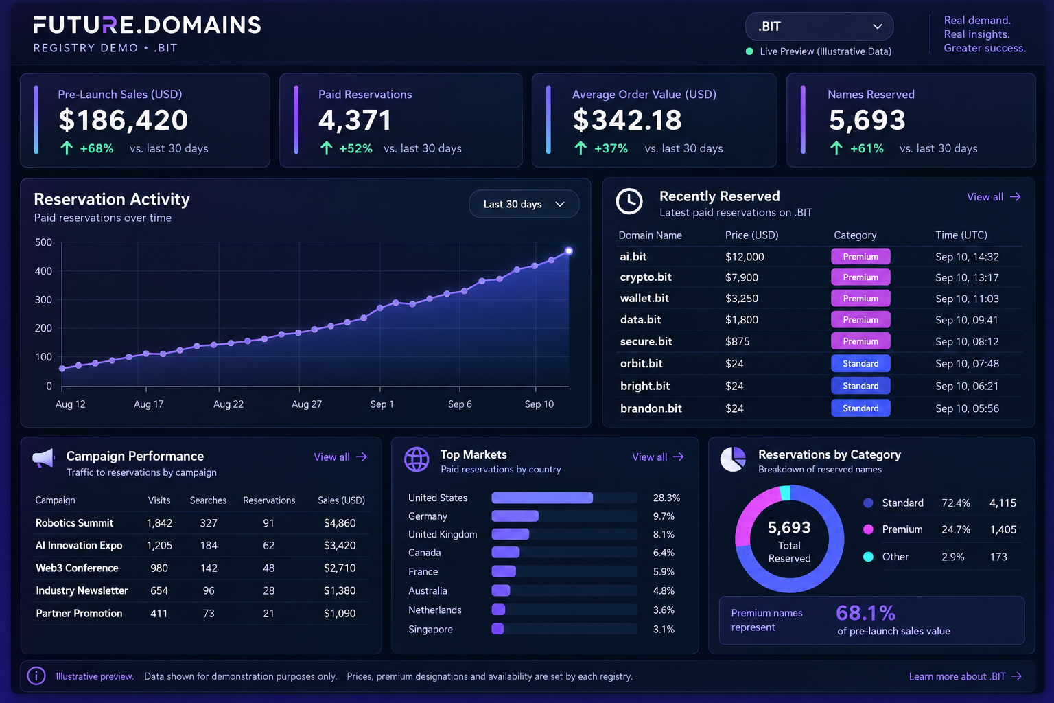Select the secure.bit domain name
The height and width of the screenshot is (703, 1054).
click(646, 341)
